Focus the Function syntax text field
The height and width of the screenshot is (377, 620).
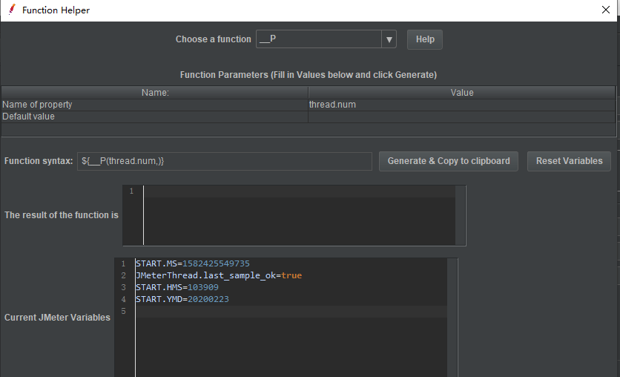[x=224, y=161]
